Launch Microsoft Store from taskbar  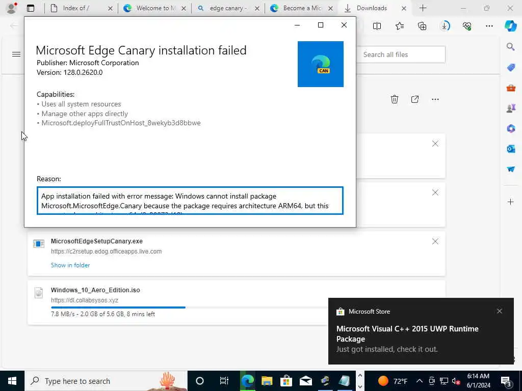(x=286, y=381)
